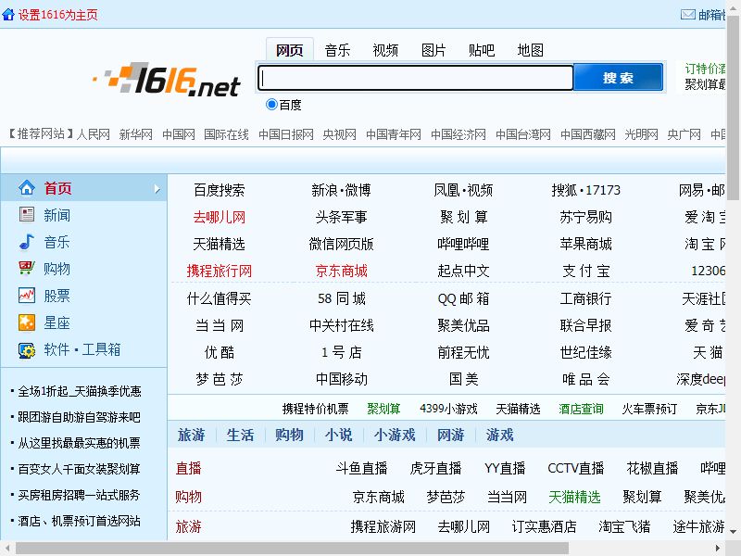Screen dimensions: 741x556
Task: Open the 斗鱼直播 link
Action: click(x=361, y=468)
